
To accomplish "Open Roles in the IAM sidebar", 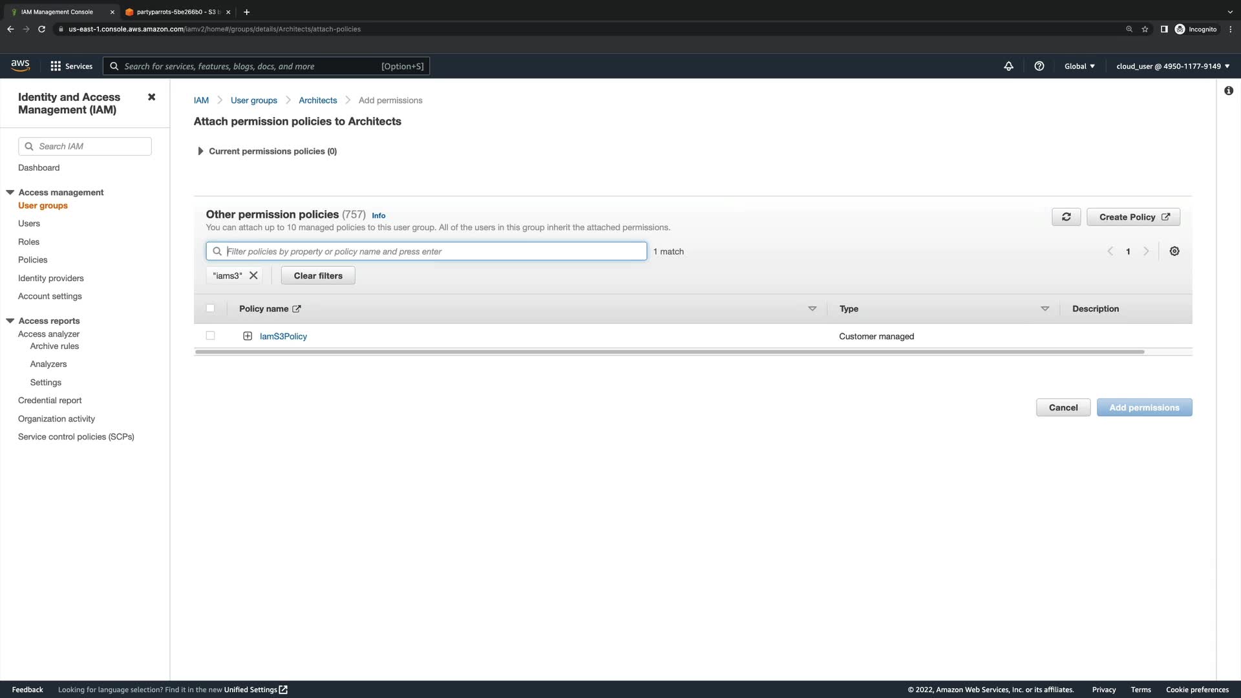I will pos(28,242).
